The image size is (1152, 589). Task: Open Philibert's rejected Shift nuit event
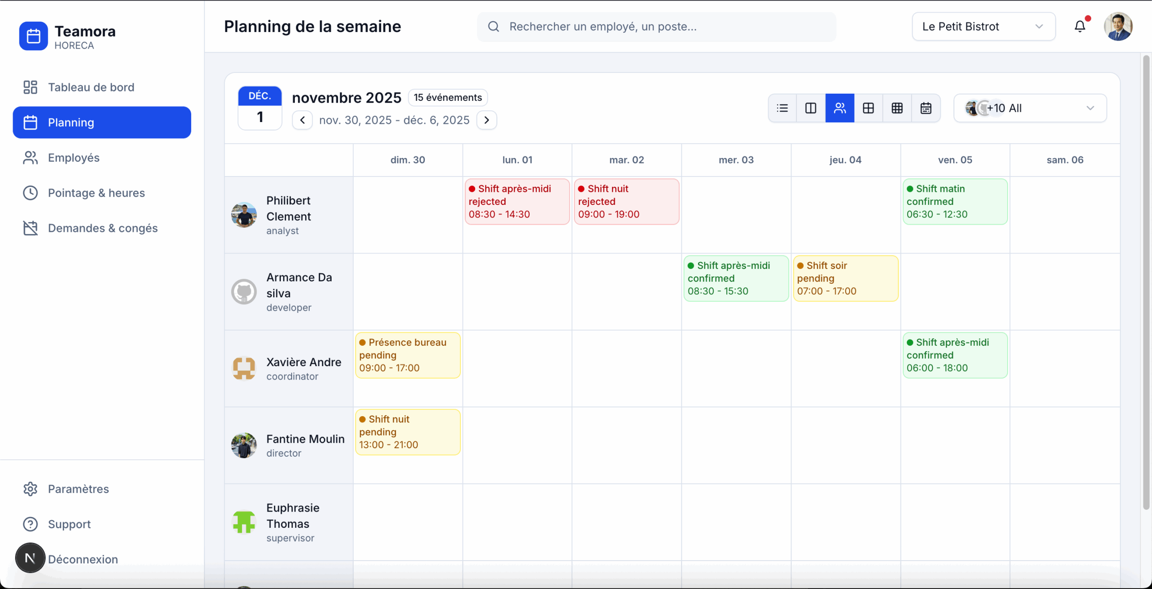point(626,201)
